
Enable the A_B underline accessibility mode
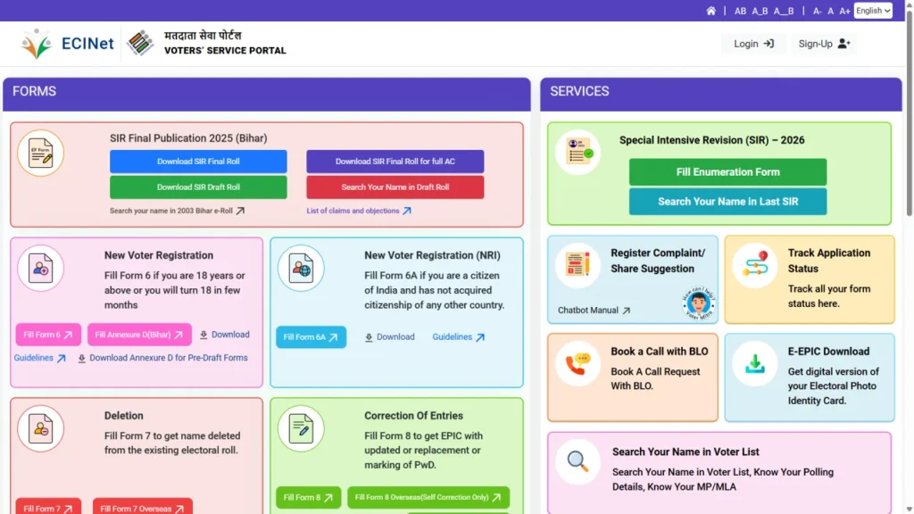[760, 10]
